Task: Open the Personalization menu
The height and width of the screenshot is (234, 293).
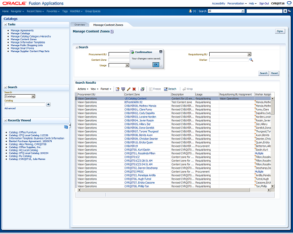Action: pyautogui.click(x=237, y=3)
